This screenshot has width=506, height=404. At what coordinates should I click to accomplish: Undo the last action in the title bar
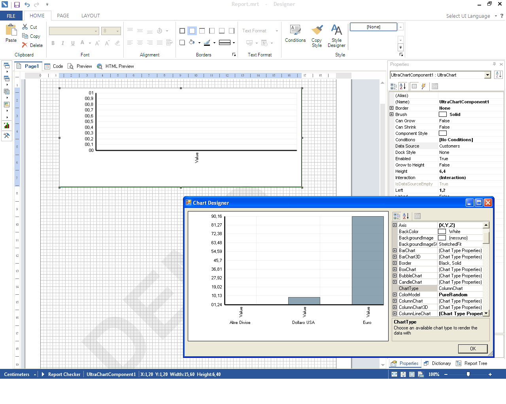(x=27, y=5)
